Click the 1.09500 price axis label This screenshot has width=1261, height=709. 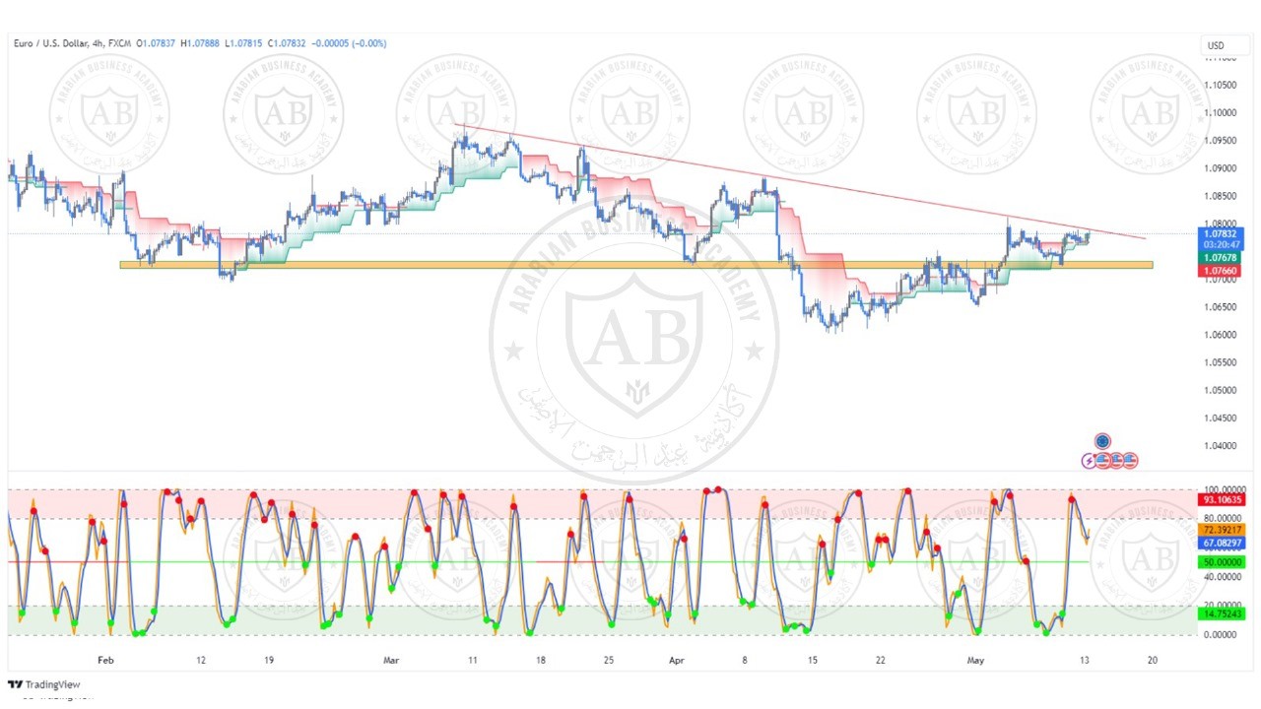click(1221, 140)
